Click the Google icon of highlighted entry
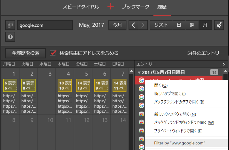 pyautogui.click(x=141, y=80)
